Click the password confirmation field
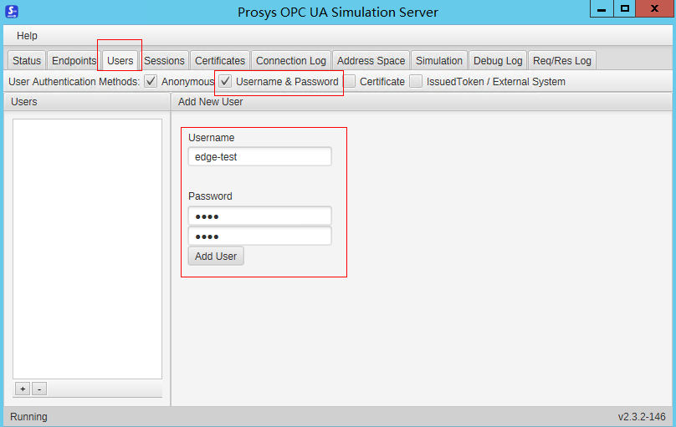 [x=260, y=236]
